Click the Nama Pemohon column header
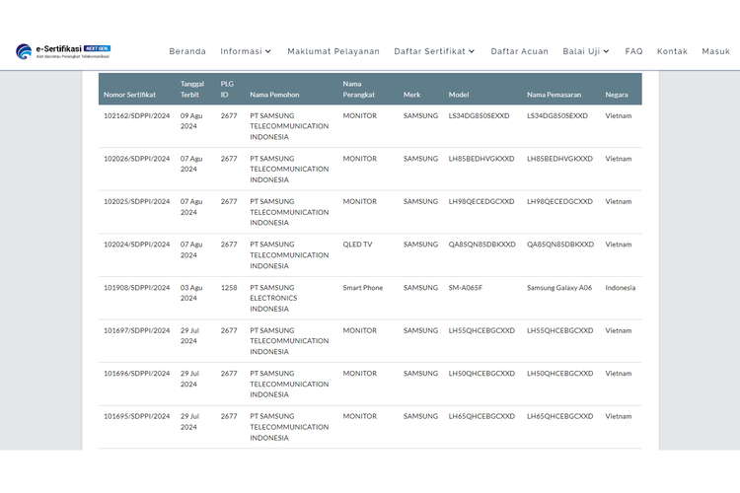 click(274, 95)
